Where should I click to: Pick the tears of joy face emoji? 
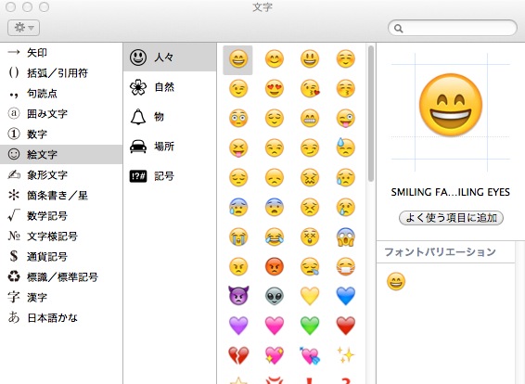point(275,237)
